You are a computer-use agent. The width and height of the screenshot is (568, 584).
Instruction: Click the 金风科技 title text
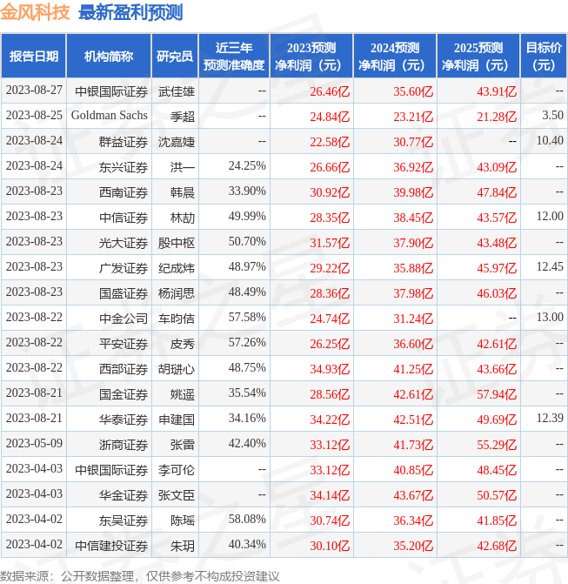(x=35, y=12)
